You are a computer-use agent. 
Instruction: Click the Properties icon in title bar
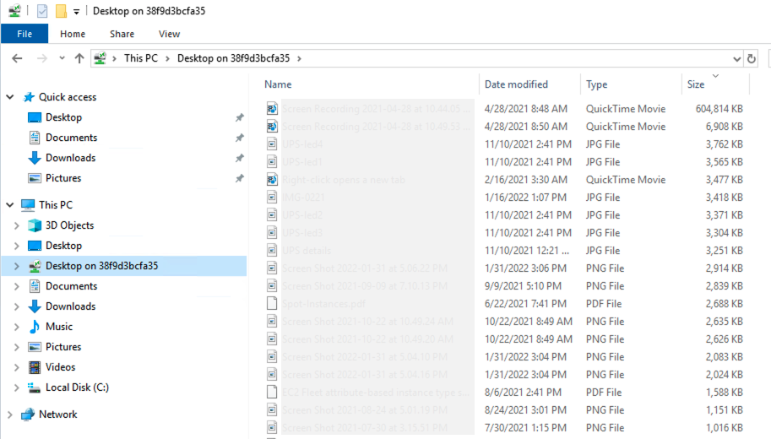42,11
